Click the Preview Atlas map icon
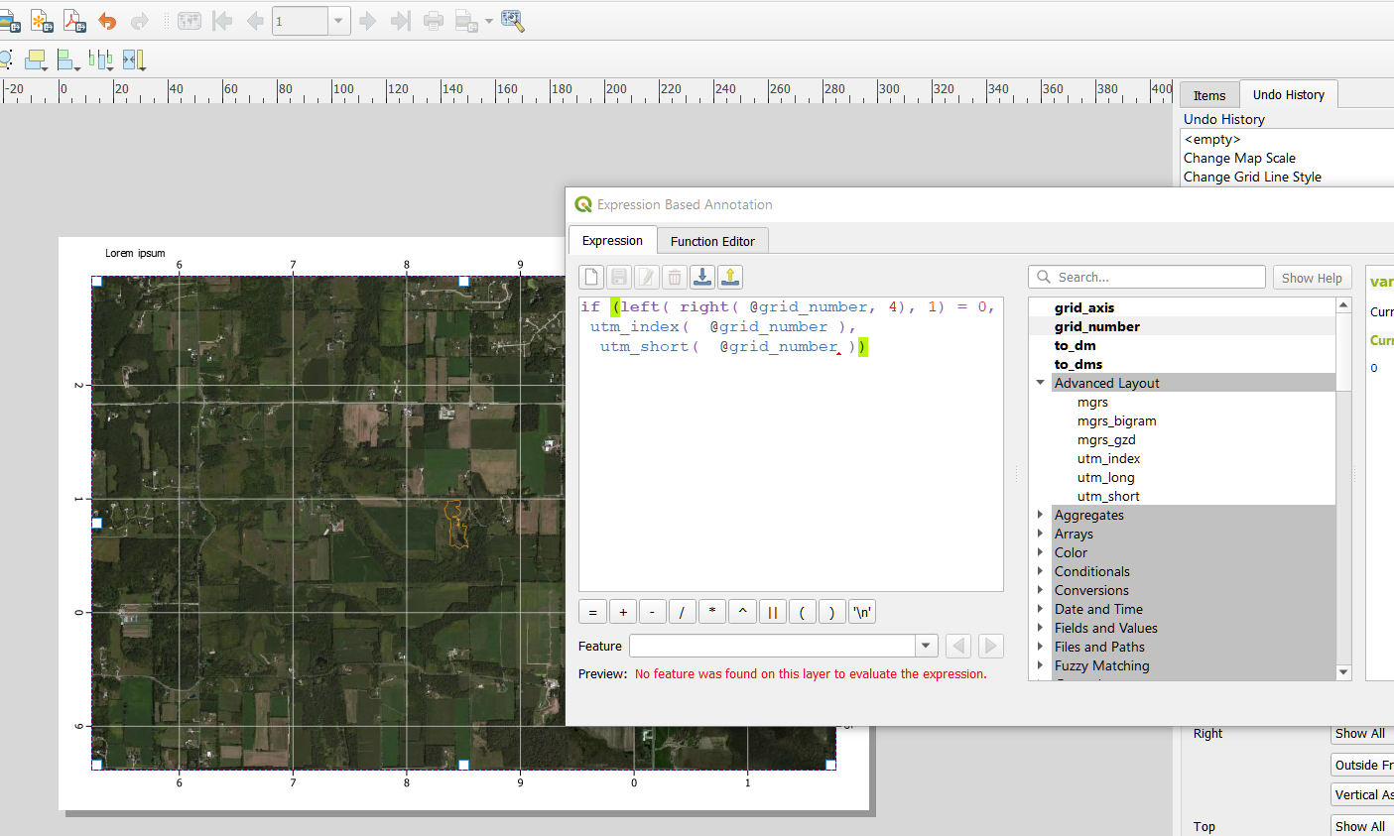The height and width of the screenshot is (836, 1394). (190, 21)
